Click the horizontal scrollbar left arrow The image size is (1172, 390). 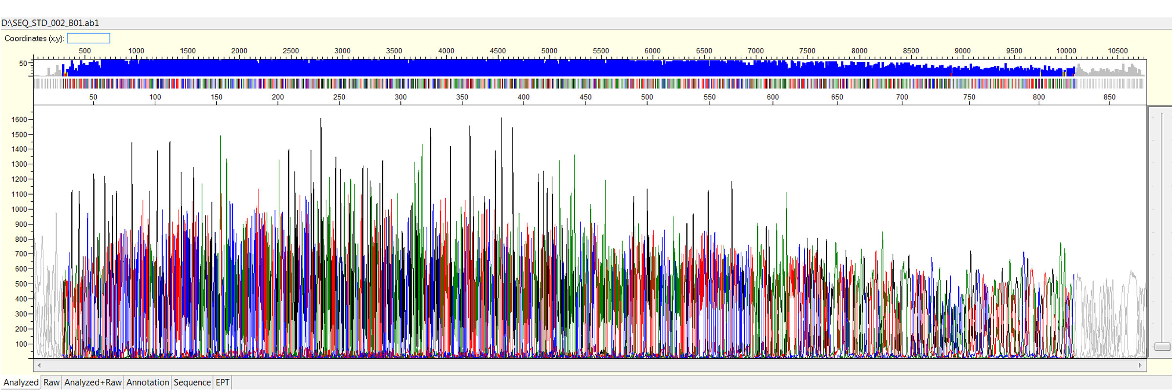point(39,365)
